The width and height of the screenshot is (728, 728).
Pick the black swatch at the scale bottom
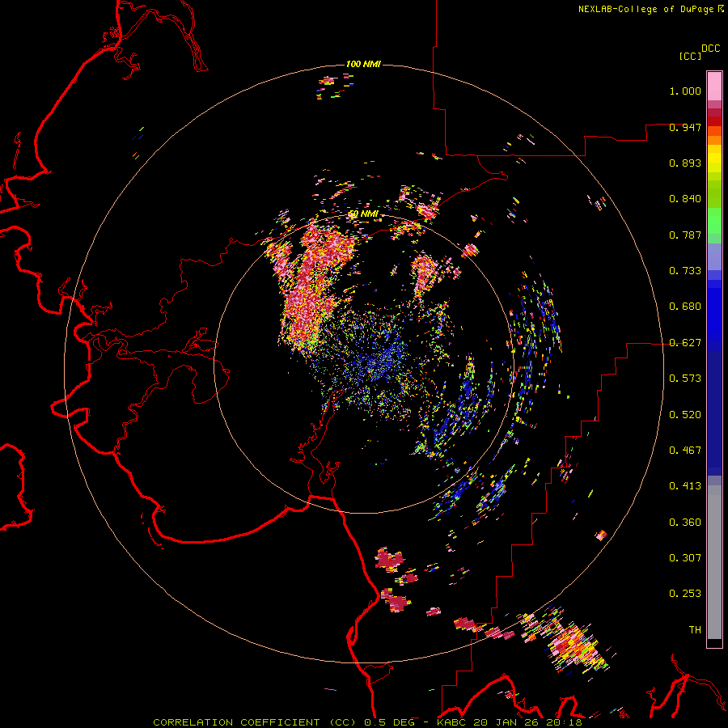(x=714, y=642)
